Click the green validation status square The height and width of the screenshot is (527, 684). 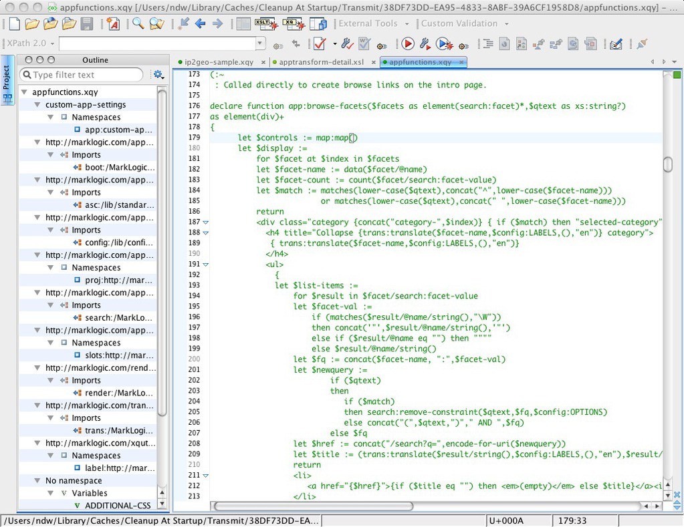pyautogui.click(x=677, y=75)
